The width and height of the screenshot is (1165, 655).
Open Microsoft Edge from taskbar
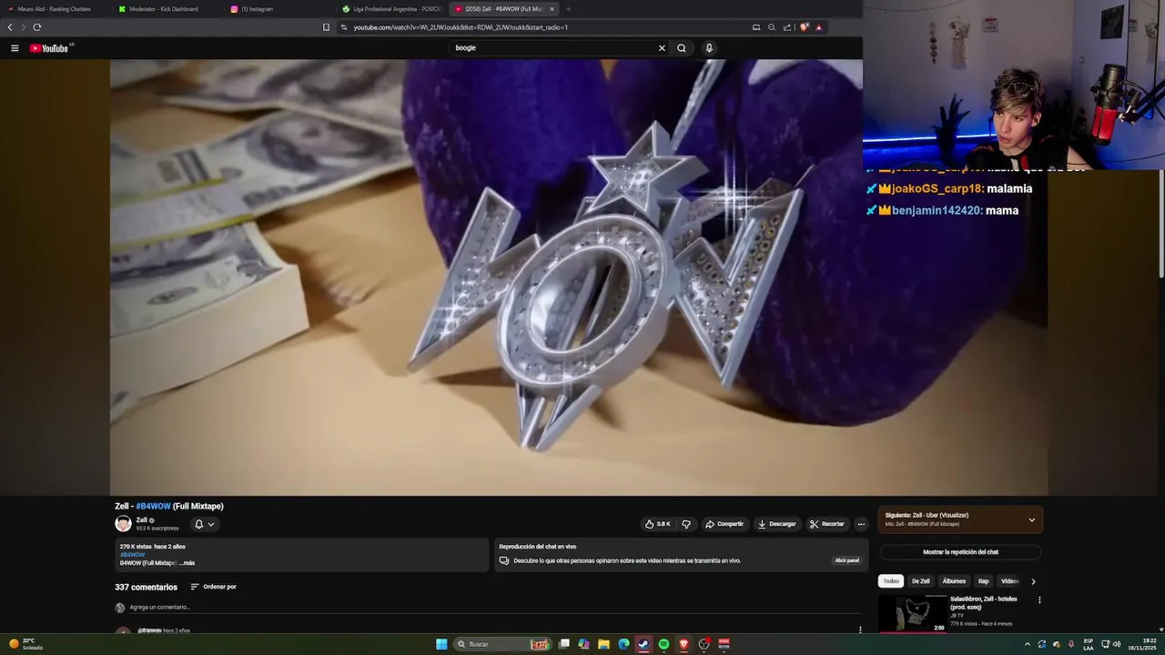[623, 644]
